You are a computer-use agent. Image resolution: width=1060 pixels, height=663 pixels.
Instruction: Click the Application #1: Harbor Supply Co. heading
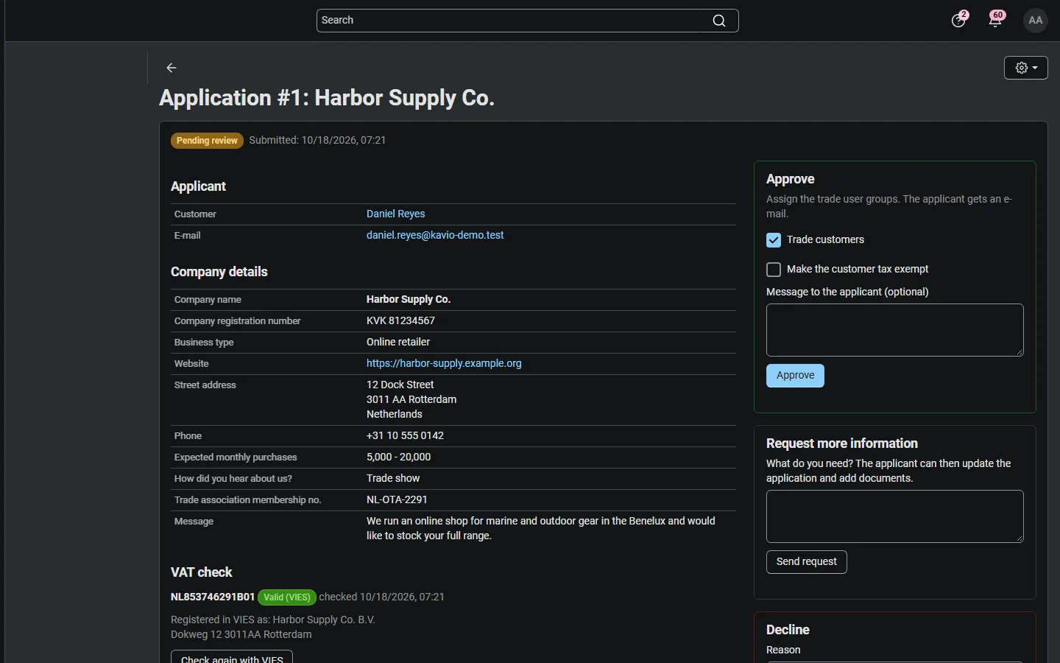click(x=327, y=98)
